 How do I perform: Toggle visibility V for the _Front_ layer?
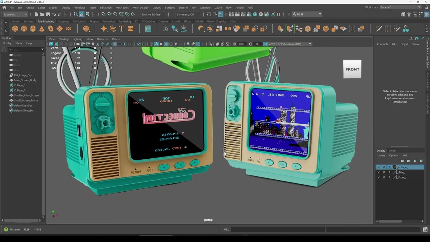(x=379, y=177)
